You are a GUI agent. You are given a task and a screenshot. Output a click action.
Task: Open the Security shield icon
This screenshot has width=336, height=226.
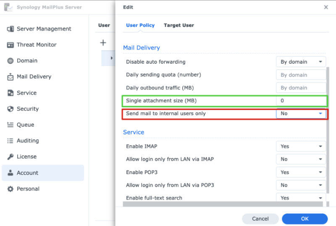(10, 109)
